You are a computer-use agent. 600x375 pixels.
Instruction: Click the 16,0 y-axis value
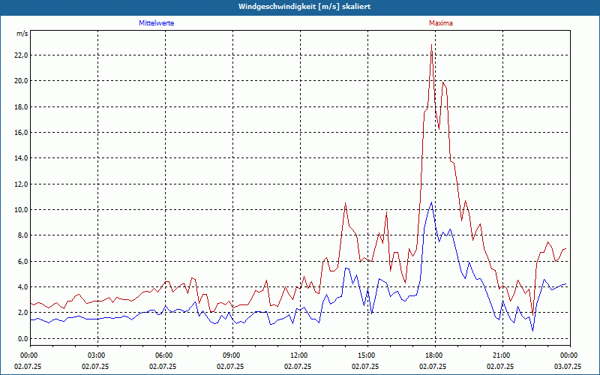click(21, 133)
